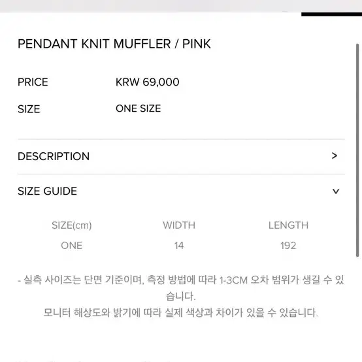Viewport: 362px width, 362px height.
Task: Select the product title PENDANT KNIT MUFFLER / PINK
Action: [114, 44]
